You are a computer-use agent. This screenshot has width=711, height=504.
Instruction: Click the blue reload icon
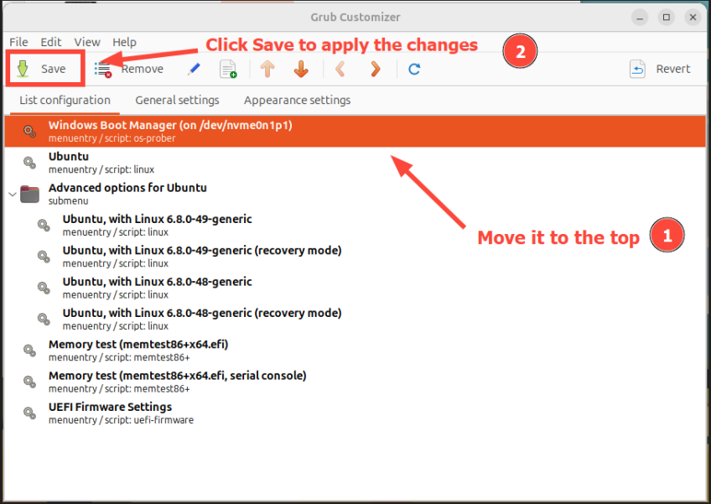[414, 70]
